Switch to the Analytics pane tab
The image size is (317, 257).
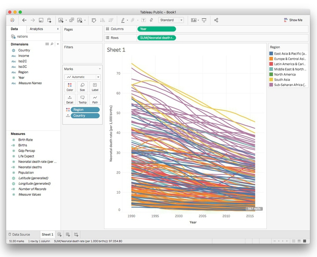36,29
